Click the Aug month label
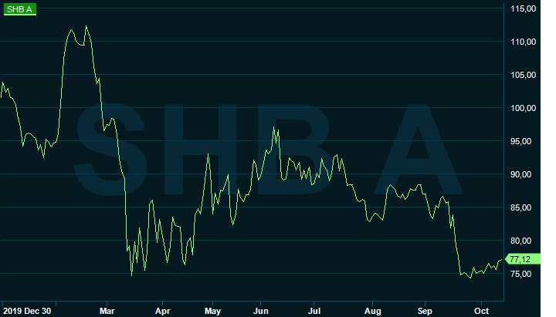The width and height of the screenshot is (556, 317). pos(373,311)
